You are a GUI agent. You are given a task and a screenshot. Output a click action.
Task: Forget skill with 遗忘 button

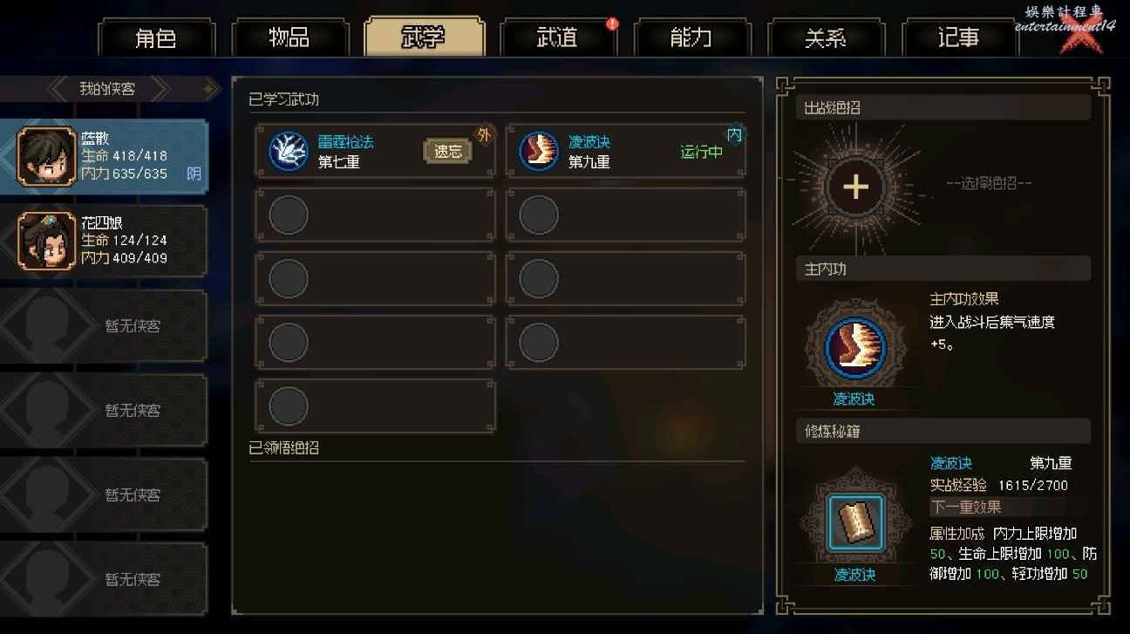pos(447,151)
